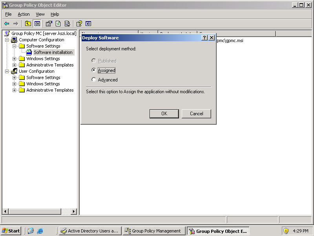Click the Software installation package icon

(29, 52)
